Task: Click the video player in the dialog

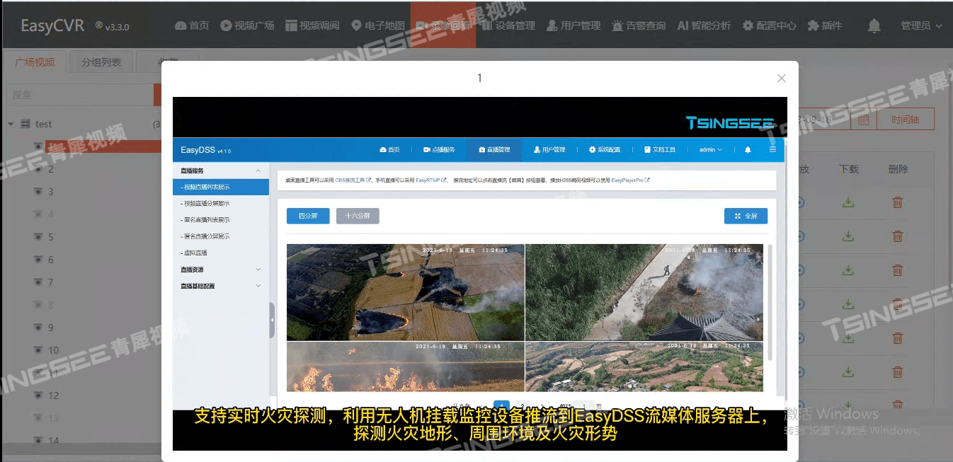Action: click(x=480, y=274)
